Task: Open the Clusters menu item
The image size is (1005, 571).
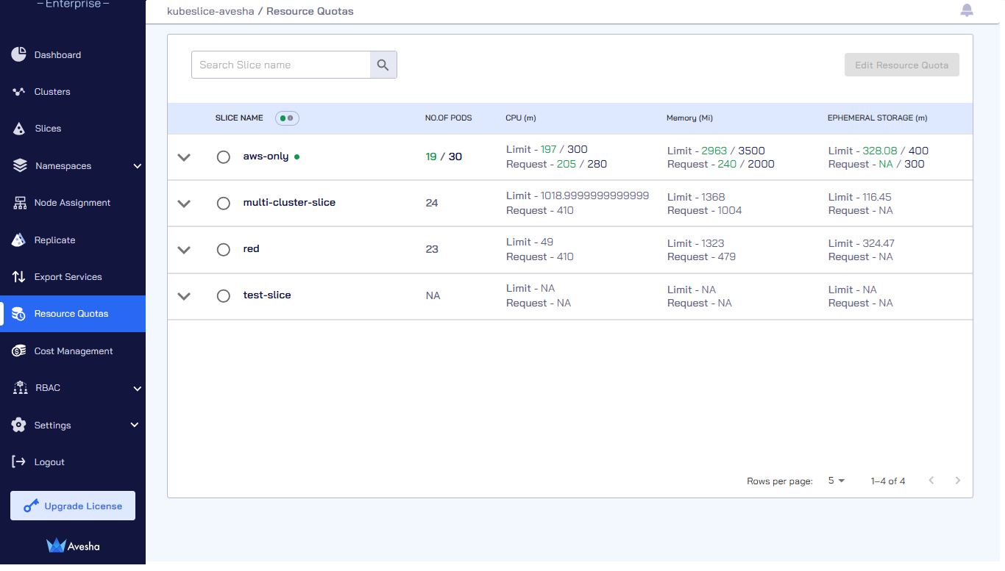Action: pos(73,92)
